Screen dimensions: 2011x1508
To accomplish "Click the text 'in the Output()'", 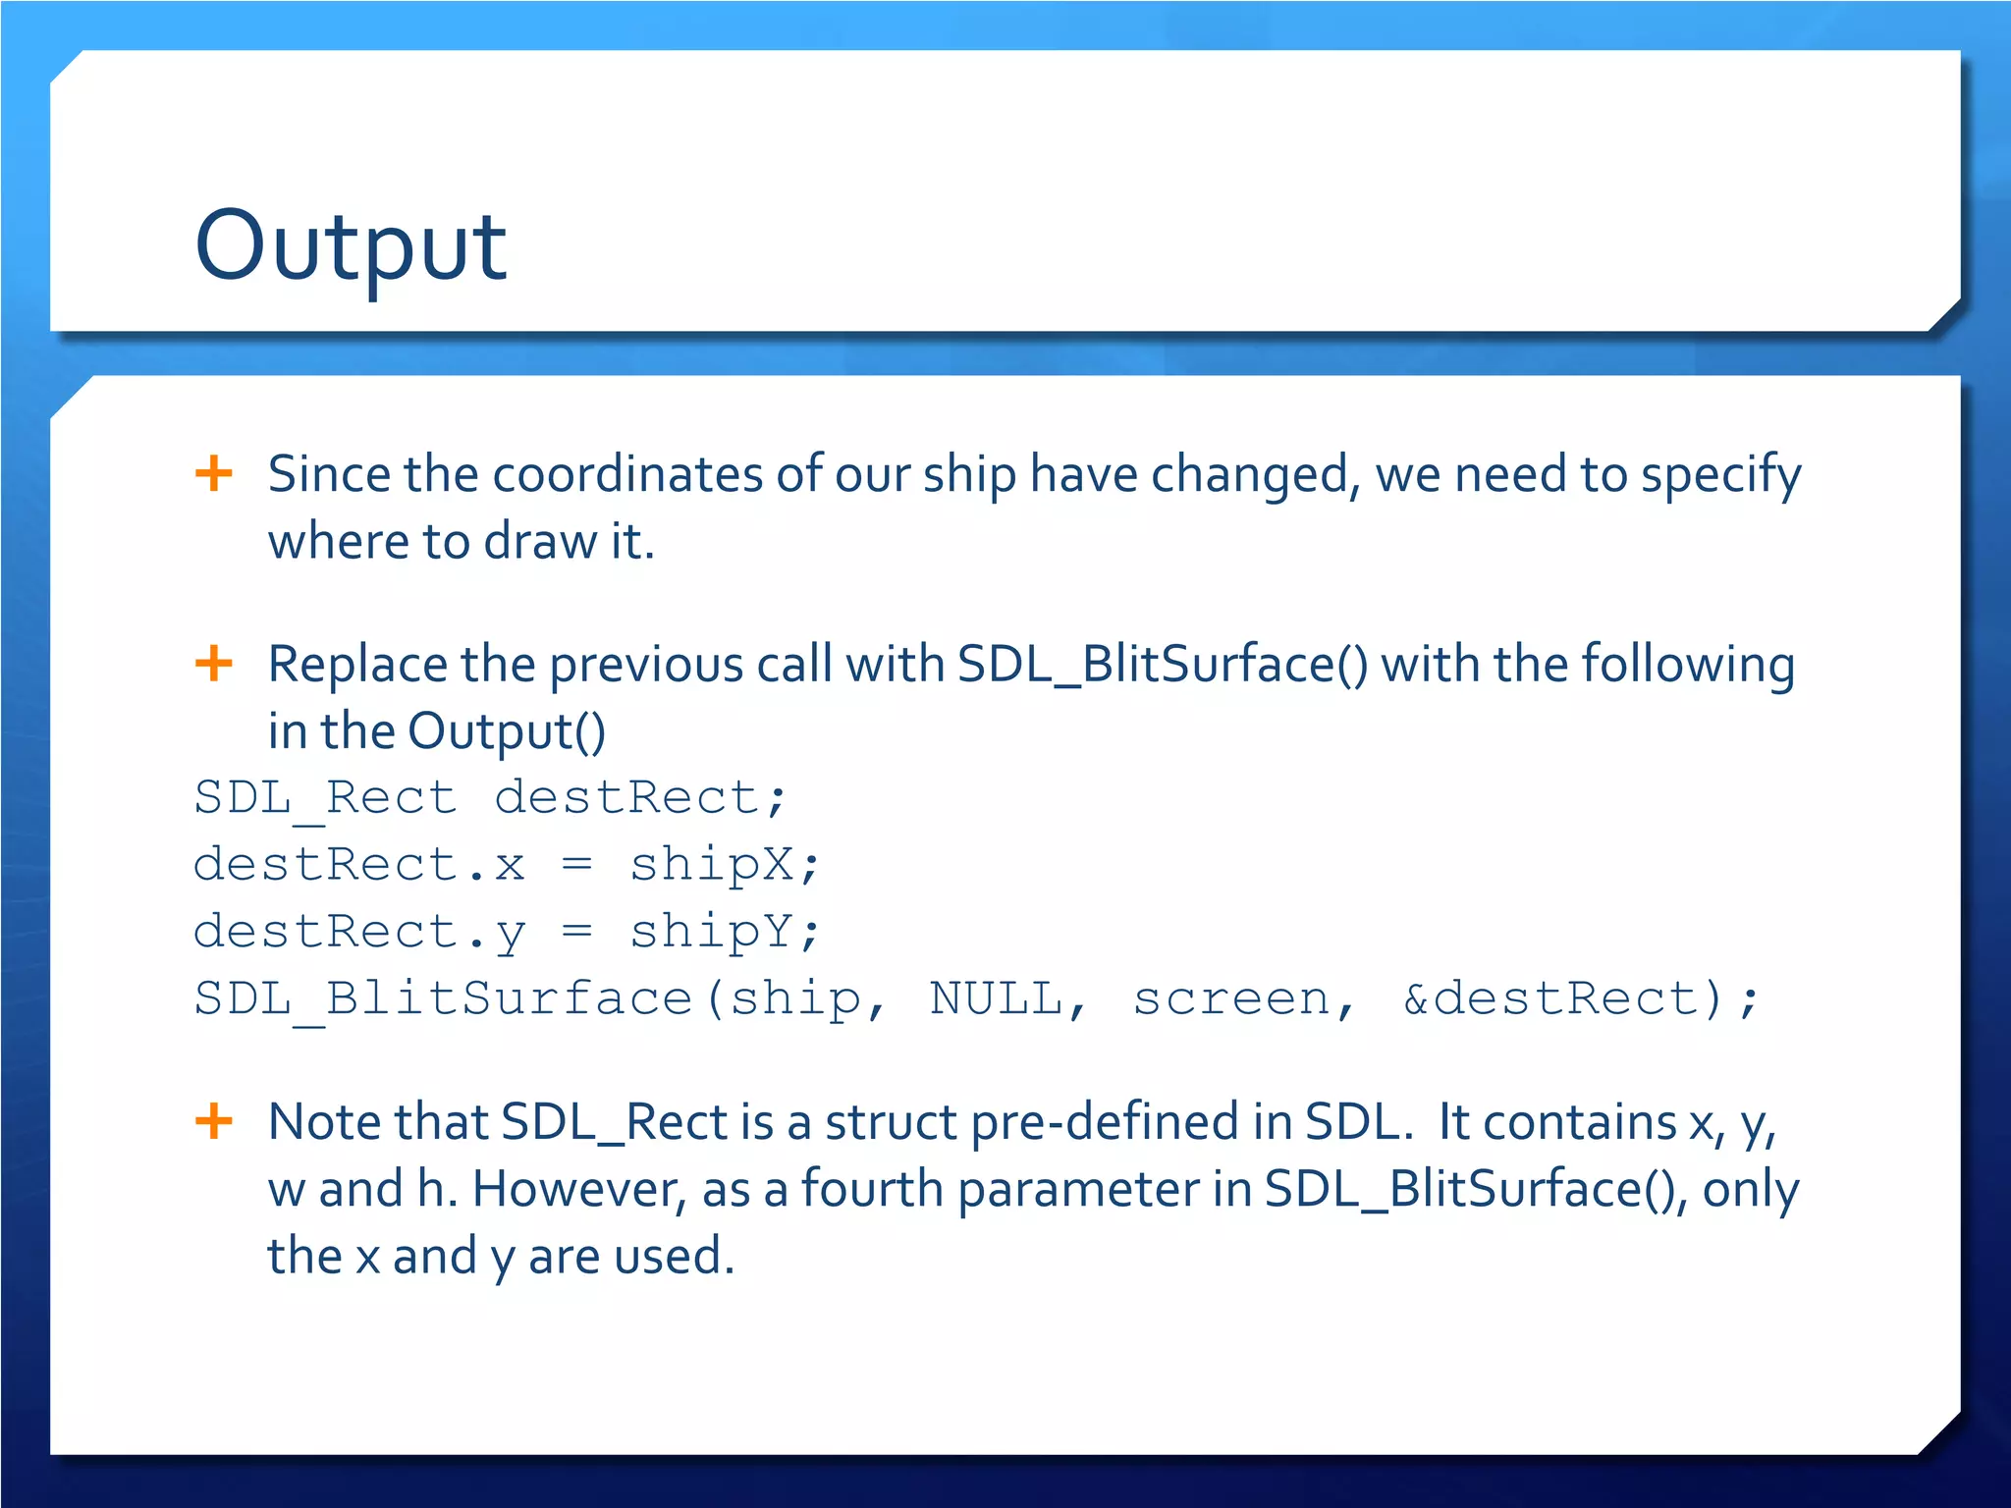I will tap(437, 731).
